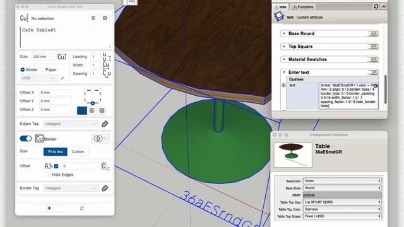Open the BaseColor dropdown

[342, 181]
